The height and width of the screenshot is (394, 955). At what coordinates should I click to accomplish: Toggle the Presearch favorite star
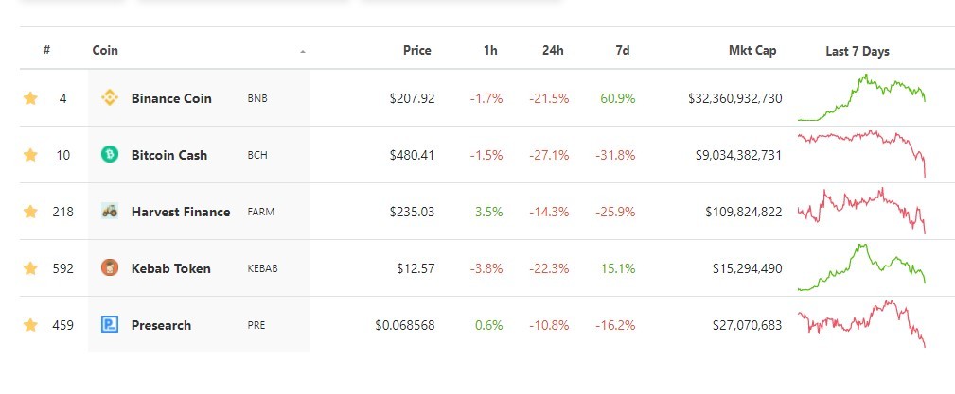pyautogui.click(x=30, y=325)
